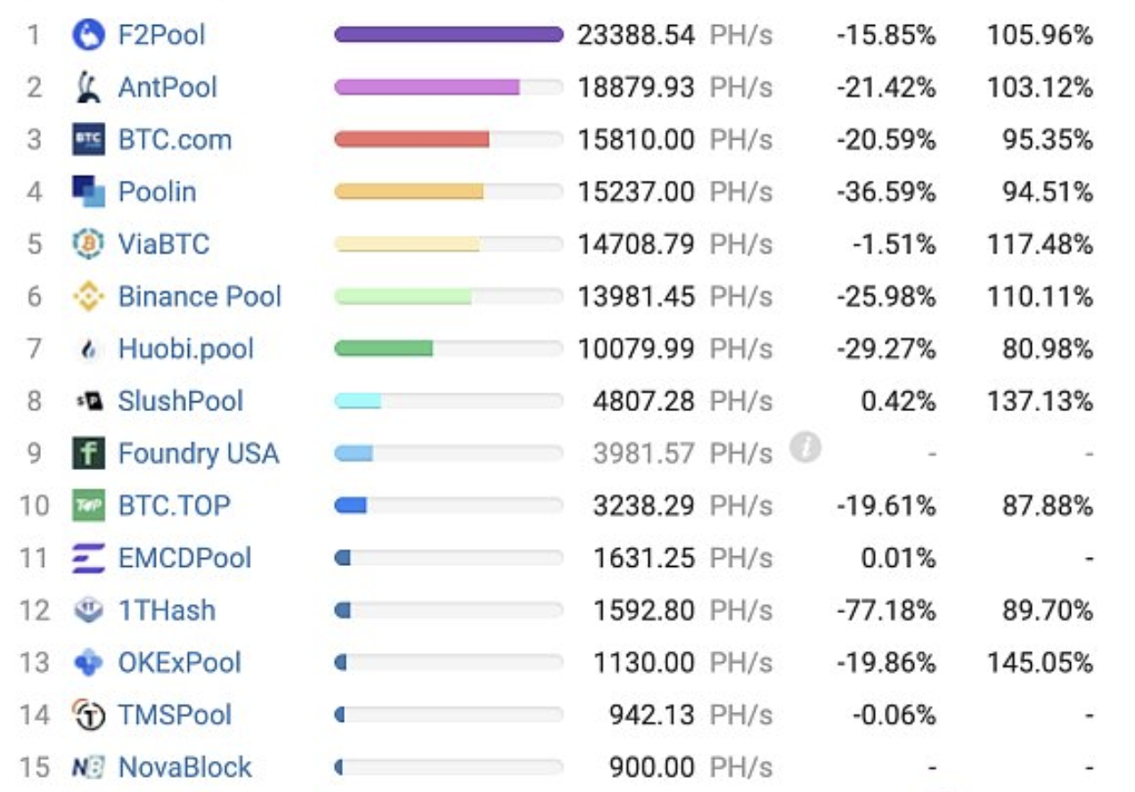Click the ViaBTC logo icon
This screenshot has width=1135, height=792.
pyautogui.click(x=88, y=244)
